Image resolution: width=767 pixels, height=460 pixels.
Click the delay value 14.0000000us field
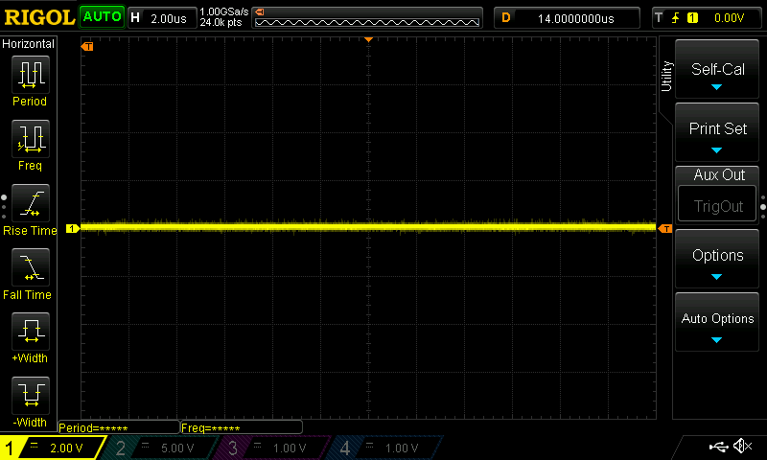click(567, 18)
